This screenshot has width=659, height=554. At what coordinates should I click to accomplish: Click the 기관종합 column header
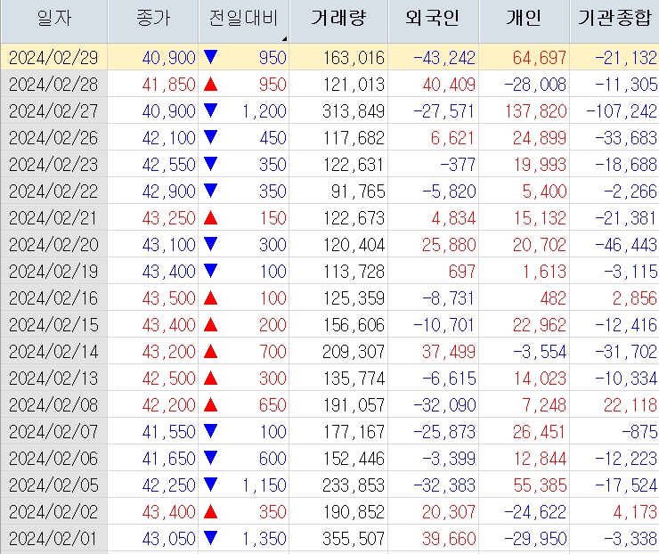[614, 20]
